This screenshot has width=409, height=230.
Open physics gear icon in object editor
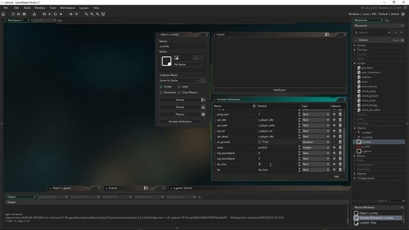point(203,114)
